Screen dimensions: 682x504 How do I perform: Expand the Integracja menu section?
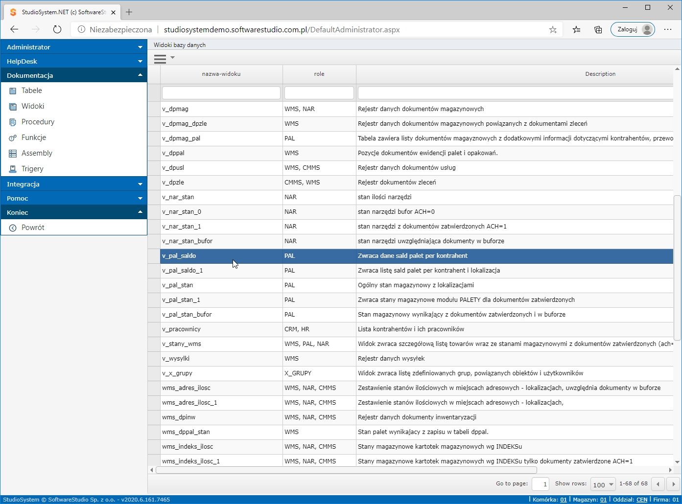pos(74,184)
